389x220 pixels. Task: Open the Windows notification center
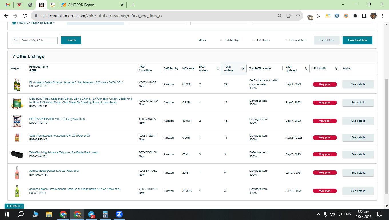tap(380, 214)
